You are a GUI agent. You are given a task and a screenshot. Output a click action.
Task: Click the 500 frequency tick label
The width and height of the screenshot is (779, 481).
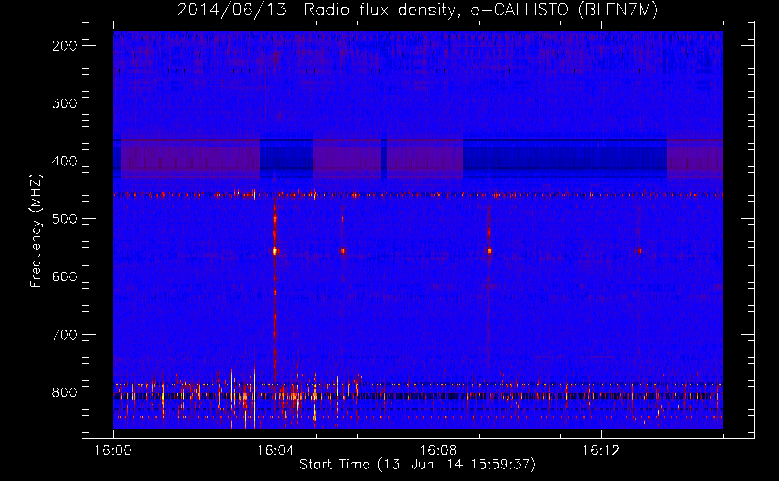(64, 219)
